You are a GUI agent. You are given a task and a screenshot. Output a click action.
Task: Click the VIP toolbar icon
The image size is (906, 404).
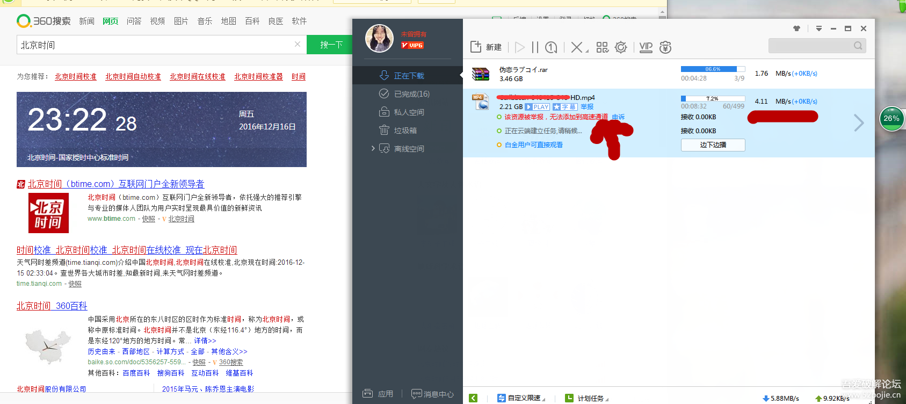(x=646, y=47)
